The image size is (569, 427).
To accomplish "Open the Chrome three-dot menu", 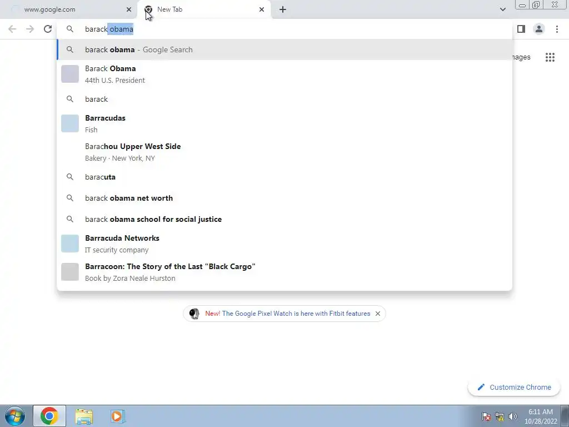I will point(557,29).
